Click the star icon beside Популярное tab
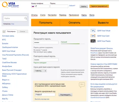Viewport: 119px width, 102px height. tap(4, 32)
